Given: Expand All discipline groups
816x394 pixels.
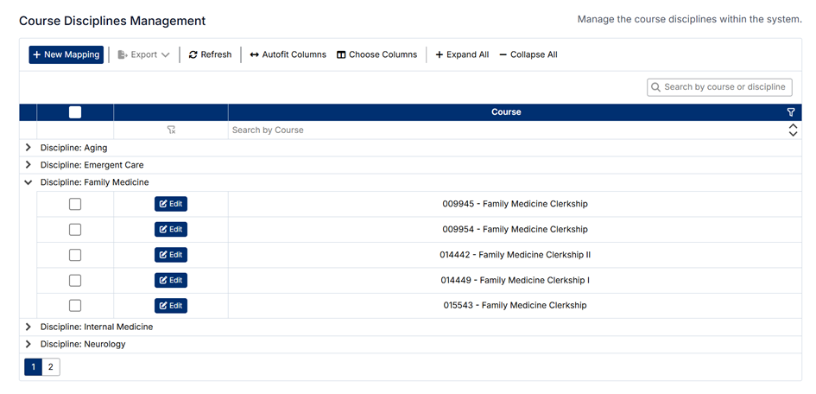Looking at the screenshot, I should [462, 54].
